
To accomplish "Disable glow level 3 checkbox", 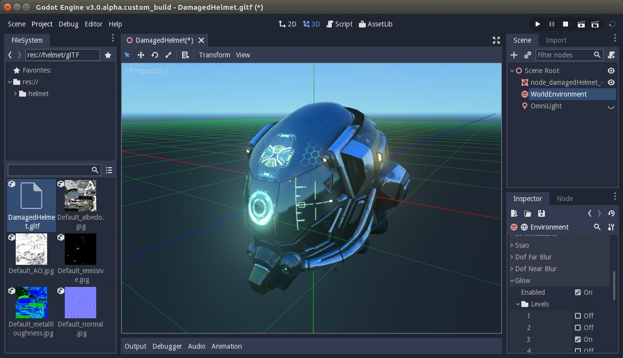I will click(578, 339).
